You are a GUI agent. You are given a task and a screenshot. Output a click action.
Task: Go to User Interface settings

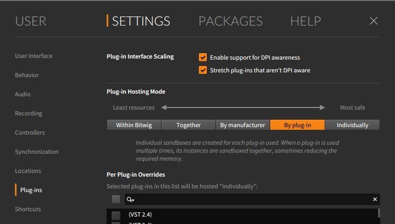pyautogui.click(x=34, y=56)
